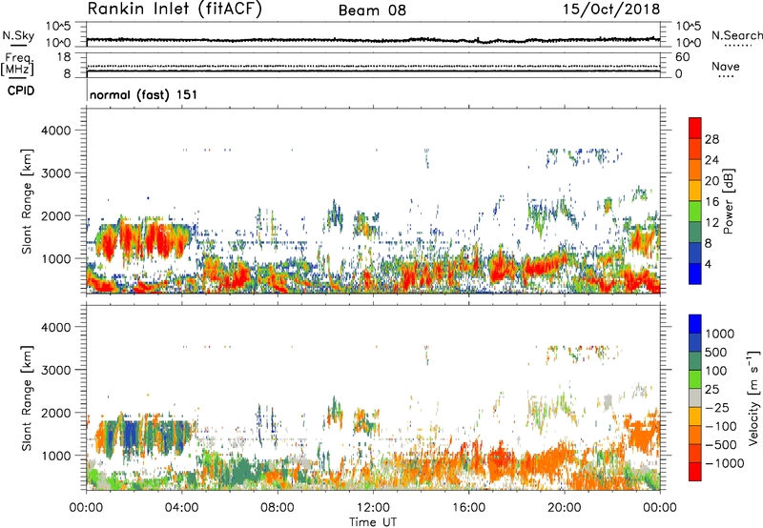Select the "24" label on power colorbar

click(x=711, y=160)
